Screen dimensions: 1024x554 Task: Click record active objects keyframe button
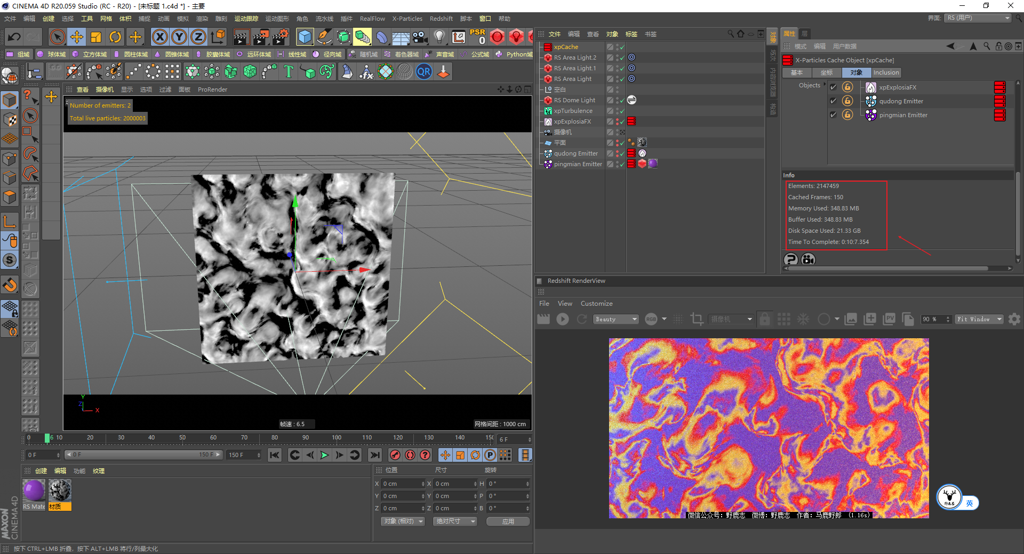pyautogui.click(x=395, y=455)
